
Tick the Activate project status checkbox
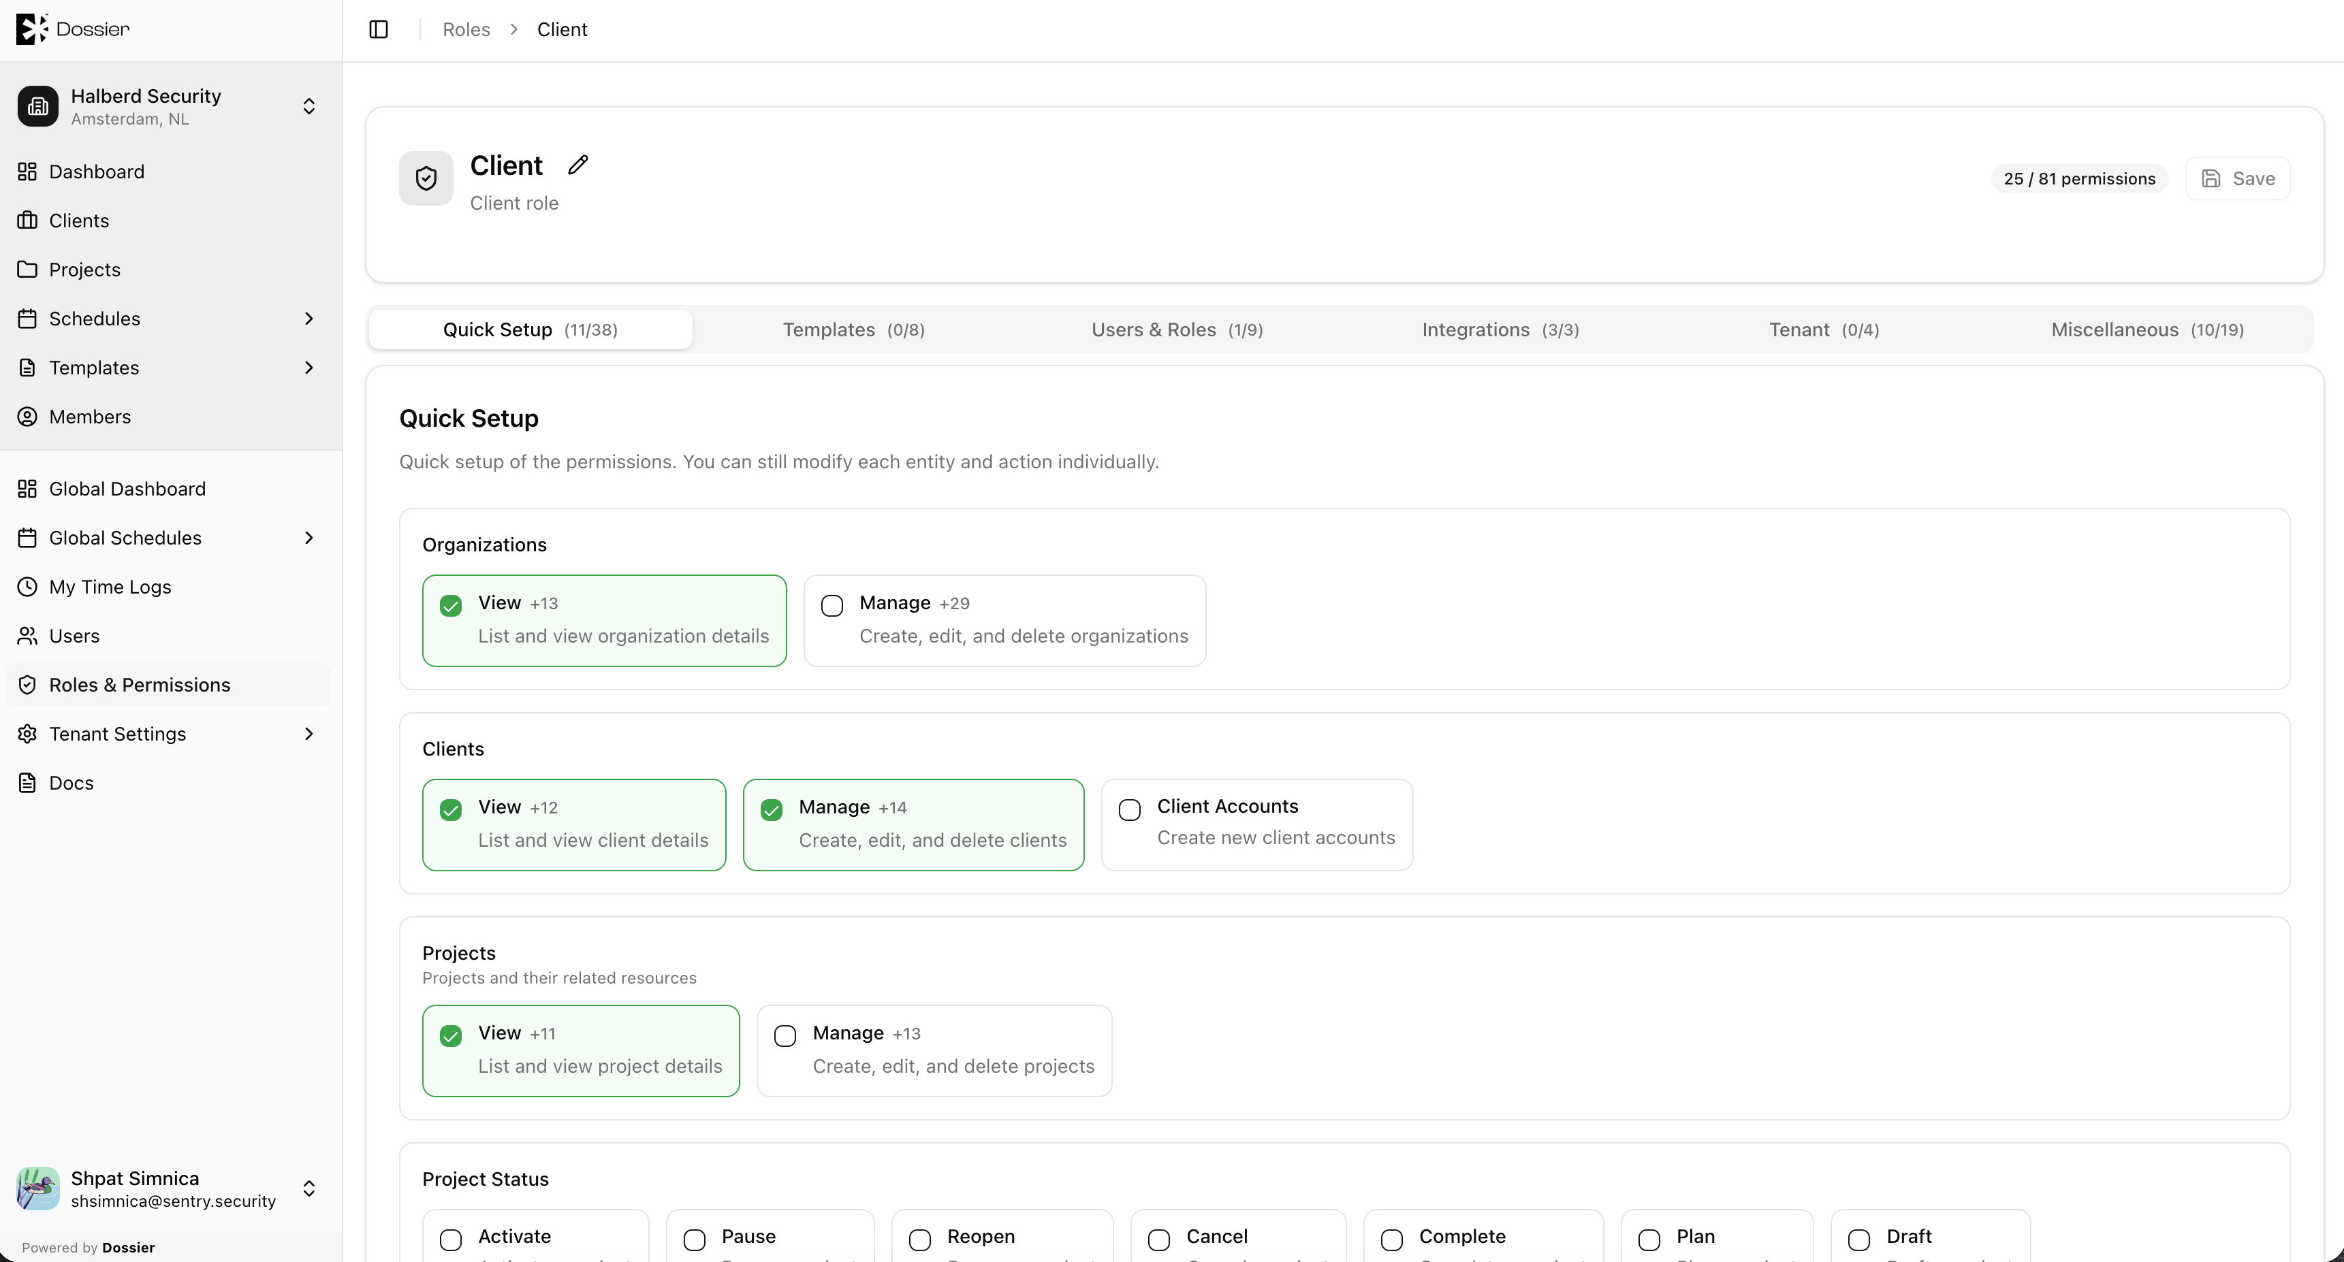[450, 1240]
